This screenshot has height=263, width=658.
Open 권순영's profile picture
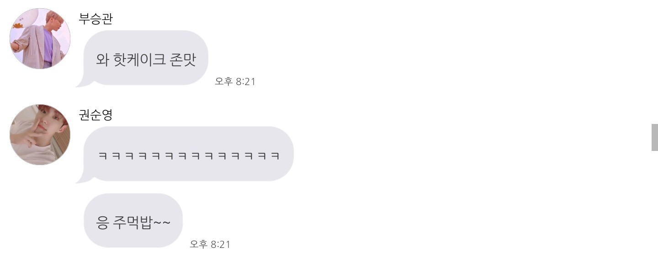click(x=40, y=134)
